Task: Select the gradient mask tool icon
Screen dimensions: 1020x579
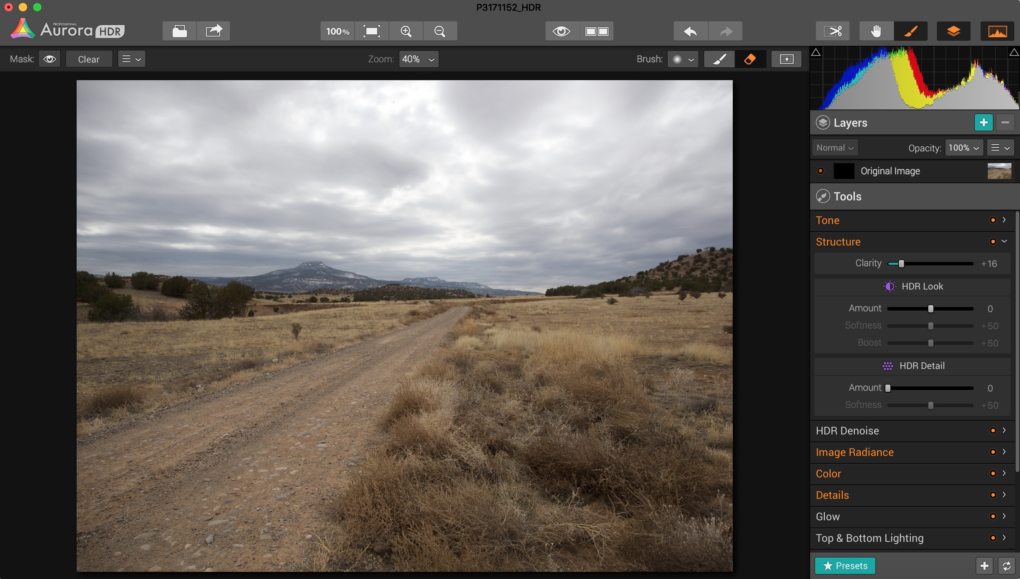Action: point(786,59)
